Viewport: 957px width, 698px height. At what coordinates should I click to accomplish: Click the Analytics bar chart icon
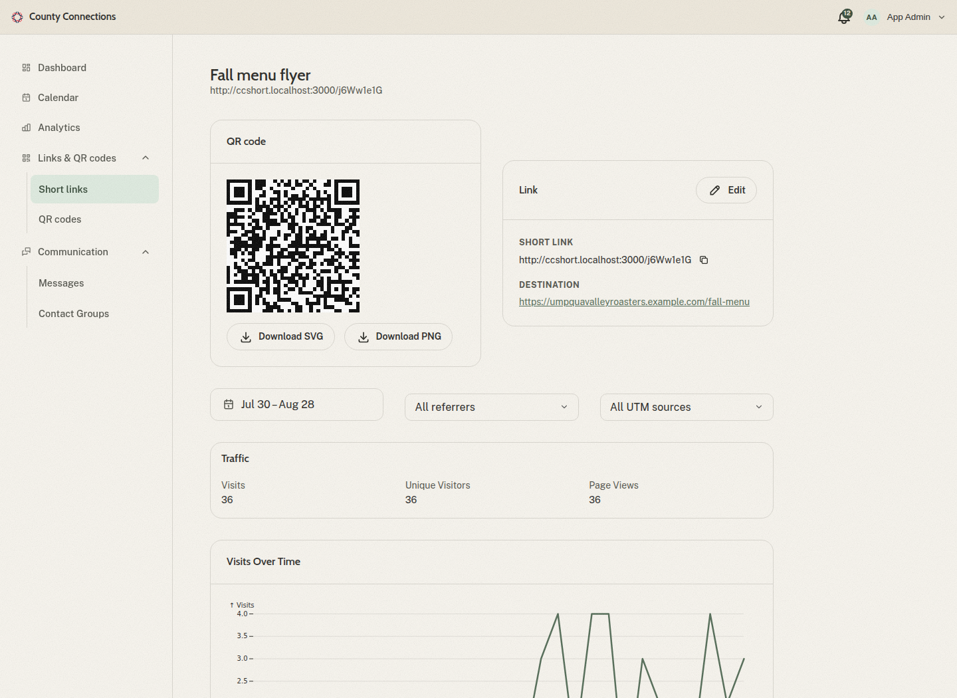point(27,128)
